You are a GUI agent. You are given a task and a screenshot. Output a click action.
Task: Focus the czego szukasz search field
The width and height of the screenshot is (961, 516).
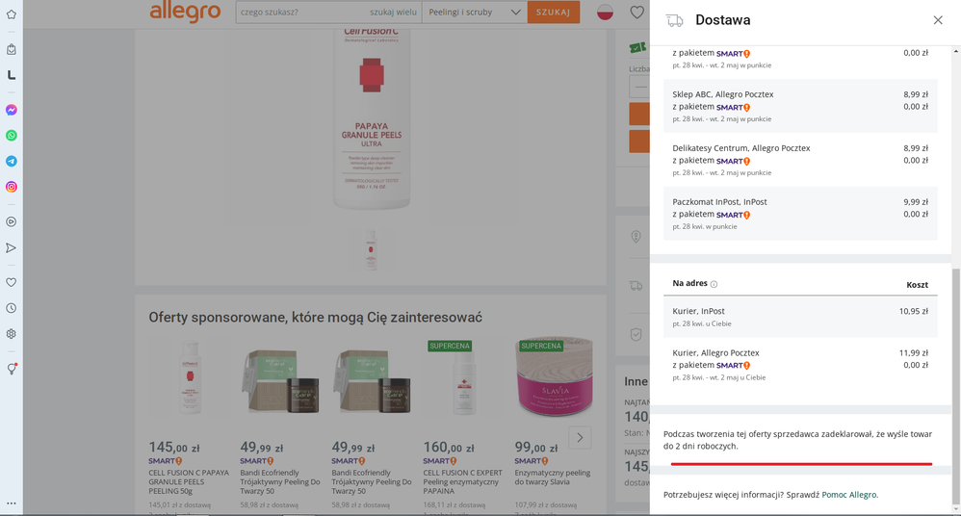(x=299, y=13)
